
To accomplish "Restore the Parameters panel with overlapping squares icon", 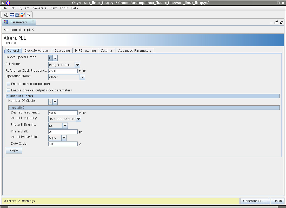I will pos(282,22).
